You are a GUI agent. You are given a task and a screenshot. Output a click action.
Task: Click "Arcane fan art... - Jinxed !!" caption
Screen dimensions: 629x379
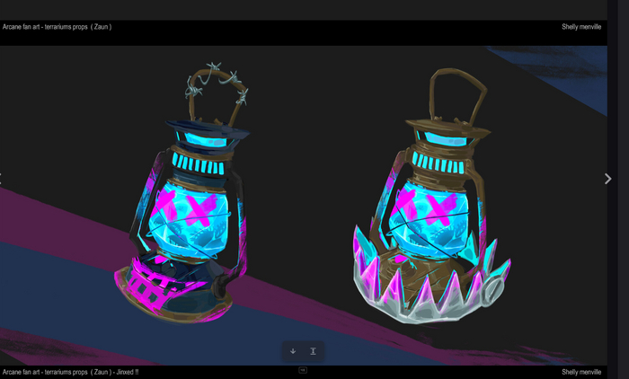pos(71,372)
